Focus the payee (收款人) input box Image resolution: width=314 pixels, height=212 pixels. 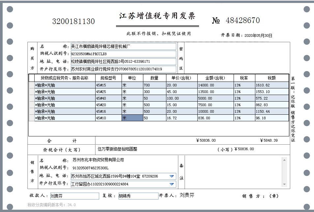point(74,196)
